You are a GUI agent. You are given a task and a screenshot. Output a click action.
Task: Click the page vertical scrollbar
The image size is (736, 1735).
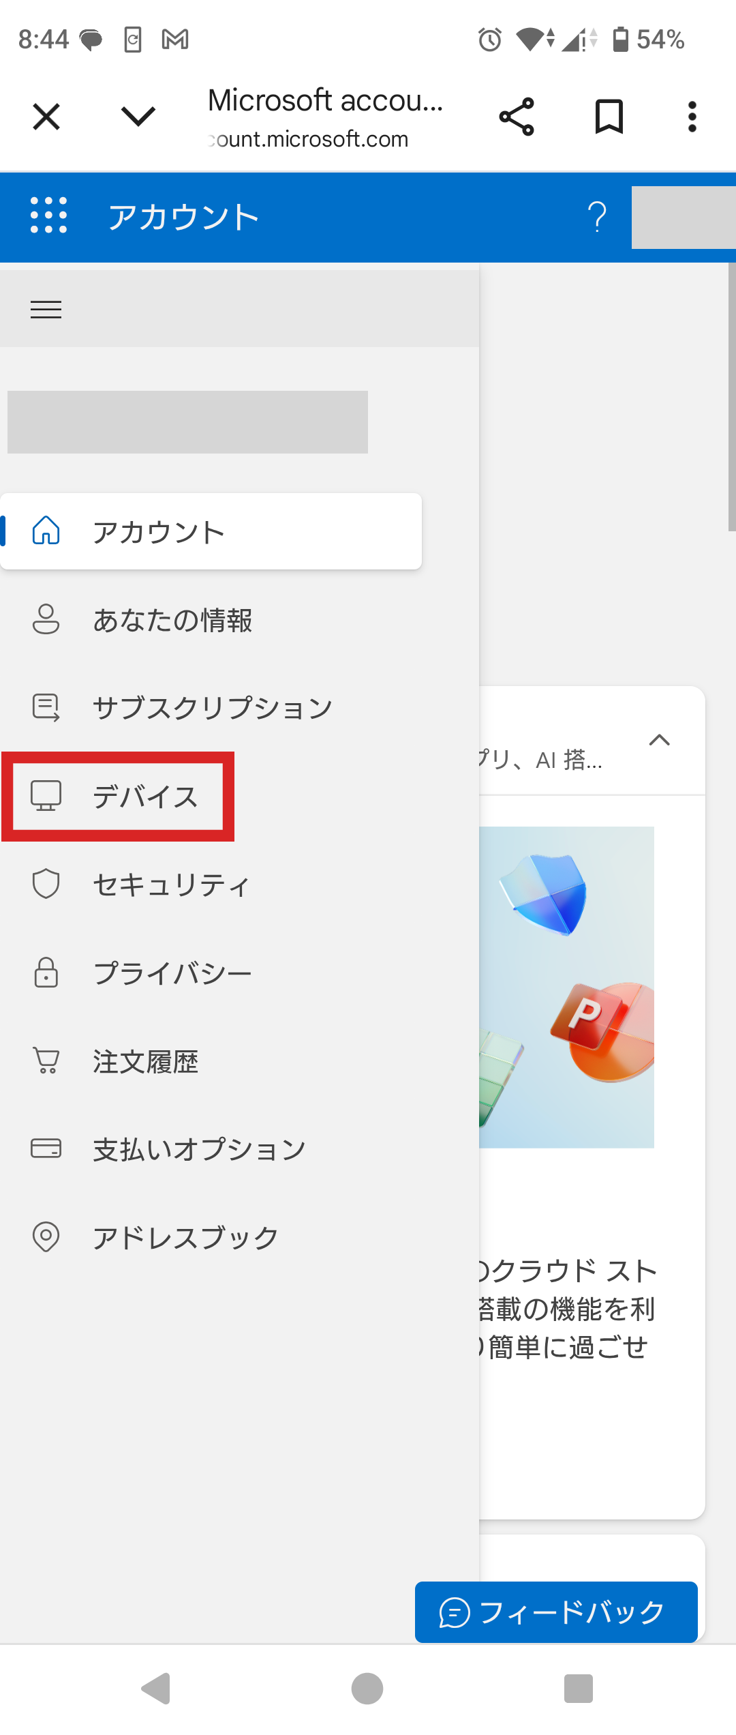[732, 397]
